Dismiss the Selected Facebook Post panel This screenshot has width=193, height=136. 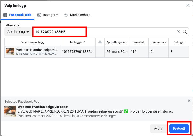[189, 101]
